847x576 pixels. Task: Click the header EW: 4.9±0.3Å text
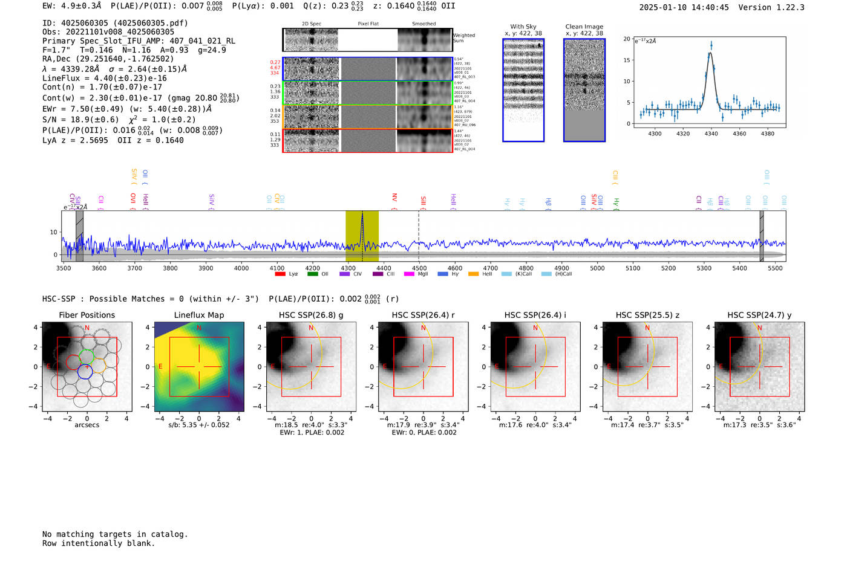pyautogui.click(x=72, y=6)
